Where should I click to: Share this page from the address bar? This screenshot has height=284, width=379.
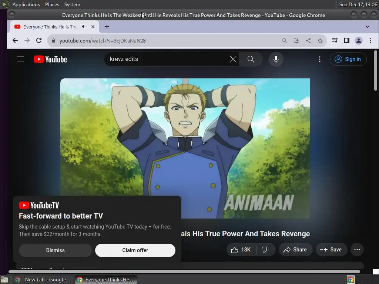click(x=308, y=41)
